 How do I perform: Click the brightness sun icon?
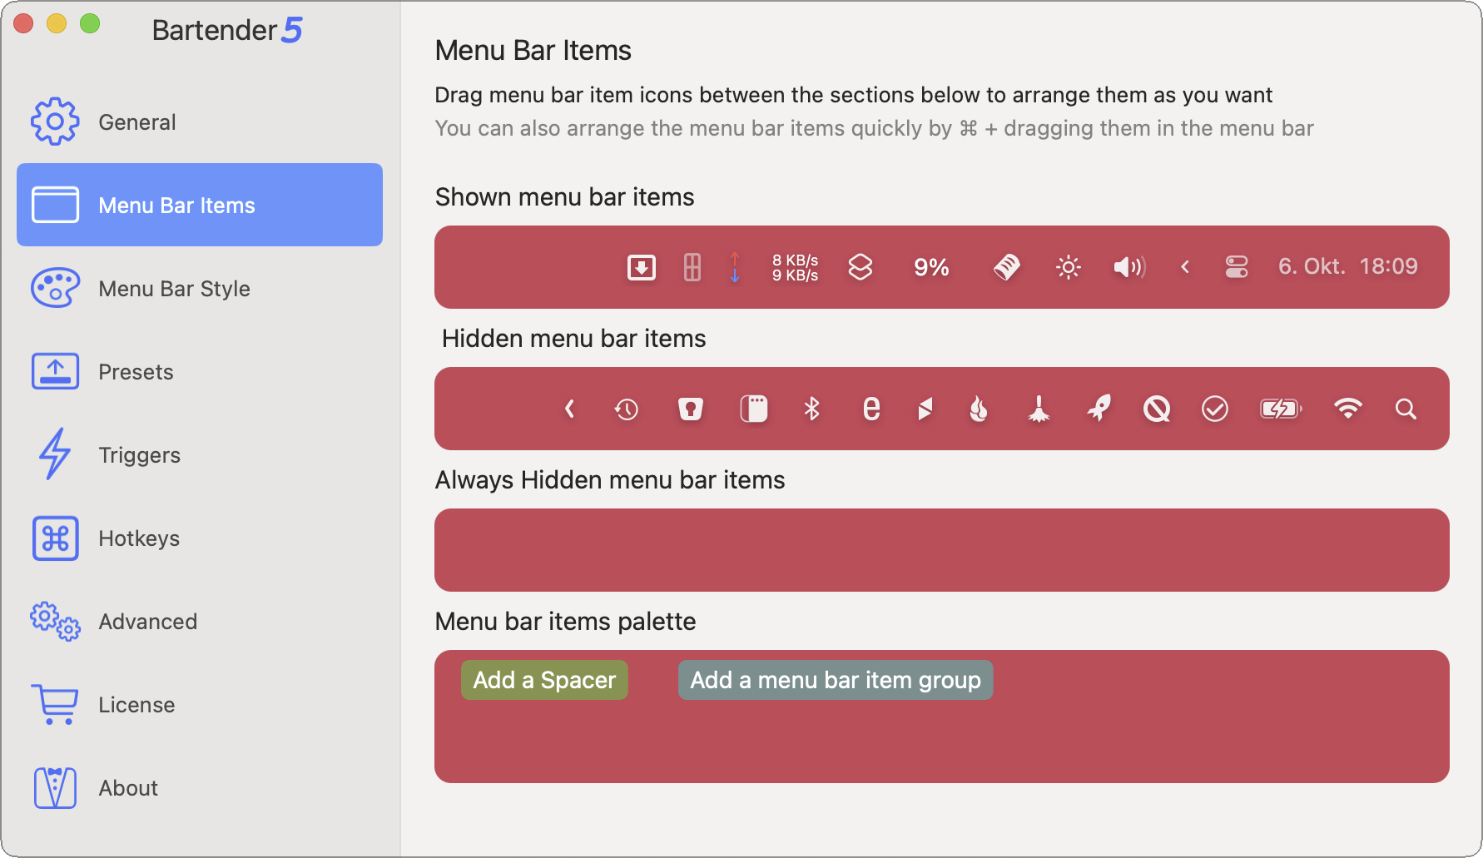[x=1069, y=267]
